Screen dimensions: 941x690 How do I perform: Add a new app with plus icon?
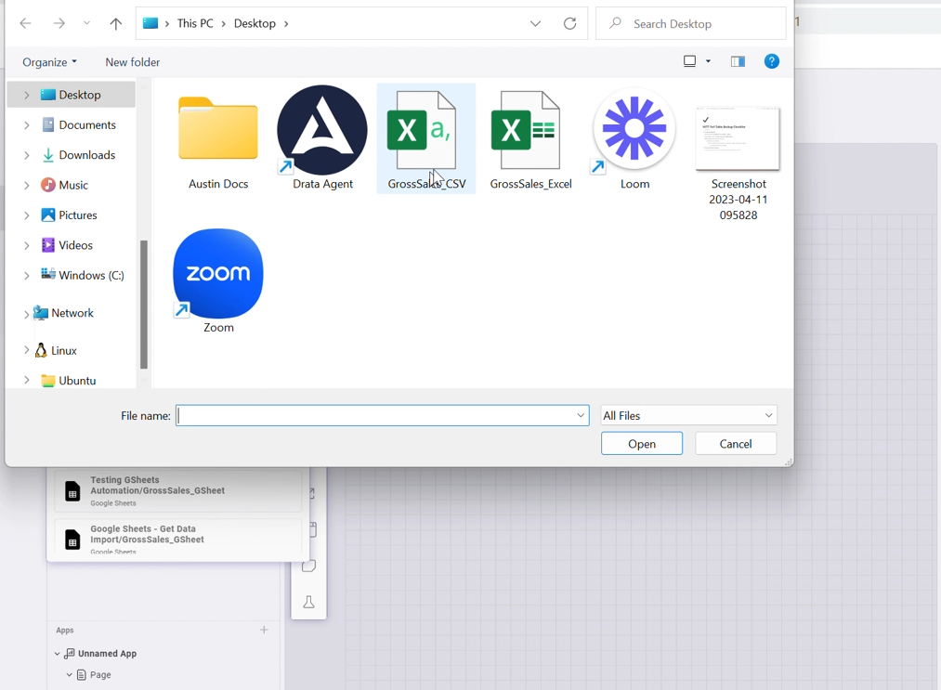click(x=264, y=630)
